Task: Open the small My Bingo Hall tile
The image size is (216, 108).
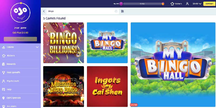Action: pyautogui.click(x=107, y=43)
